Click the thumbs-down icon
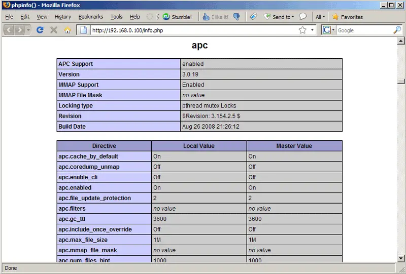The width and height of the screenshot is (406, 274). tap(236, 17)
